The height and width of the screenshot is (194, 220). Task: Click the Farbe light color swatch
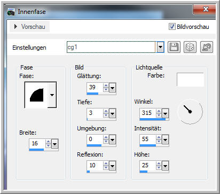(x=190, y=80)
